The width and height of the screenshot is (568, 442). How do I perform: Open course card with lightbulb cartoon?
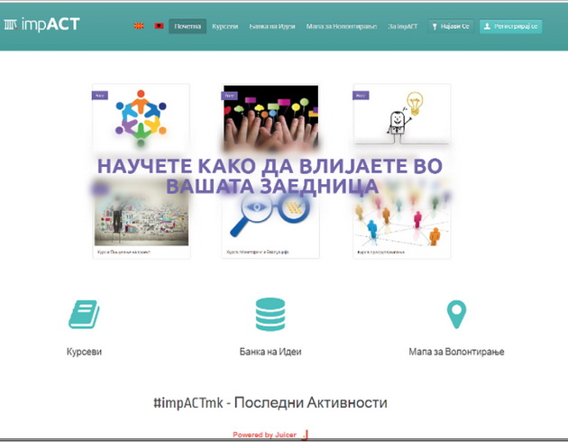(402, 118)
